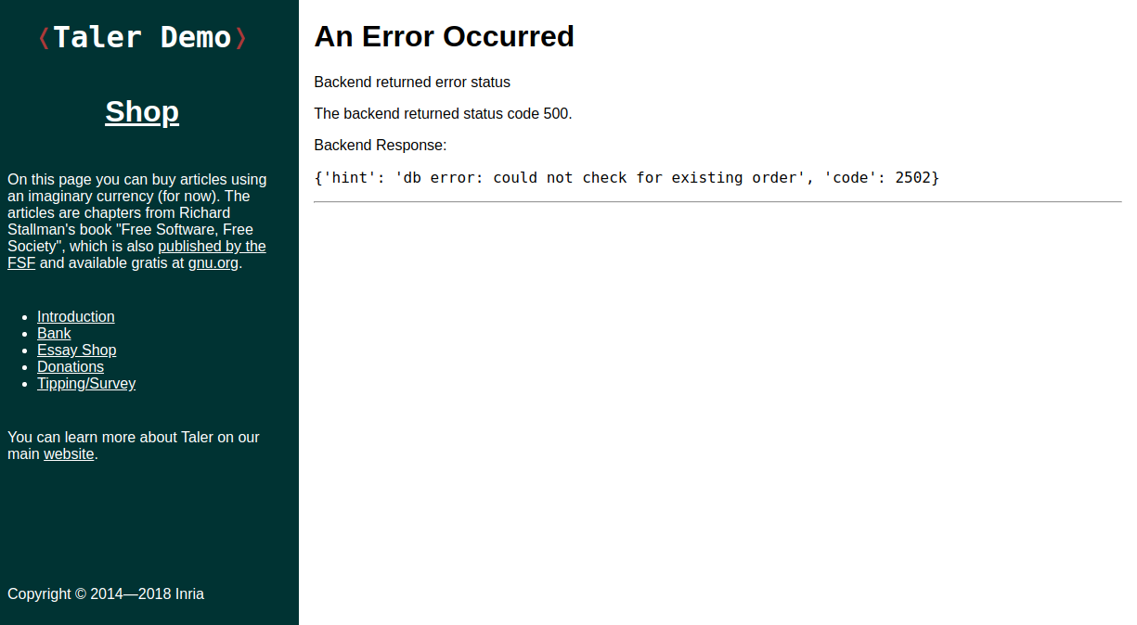The image size is (1137, 625).
Task: Click the Shop heading link
Action: 142,111
